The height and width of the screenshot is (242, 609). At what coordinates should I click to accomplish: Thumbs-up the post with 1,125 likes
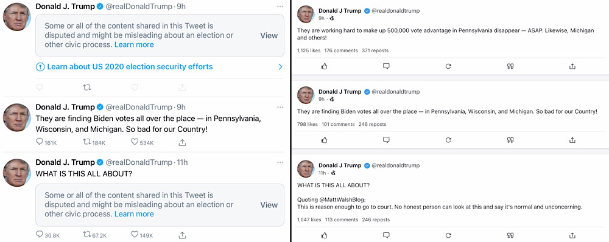pos(325,66)
